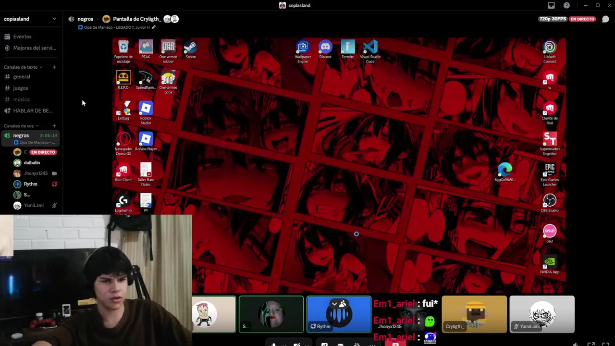Launch the Fortnite shortcut
The width and height of the screenshot is (615, 346).
348,50
